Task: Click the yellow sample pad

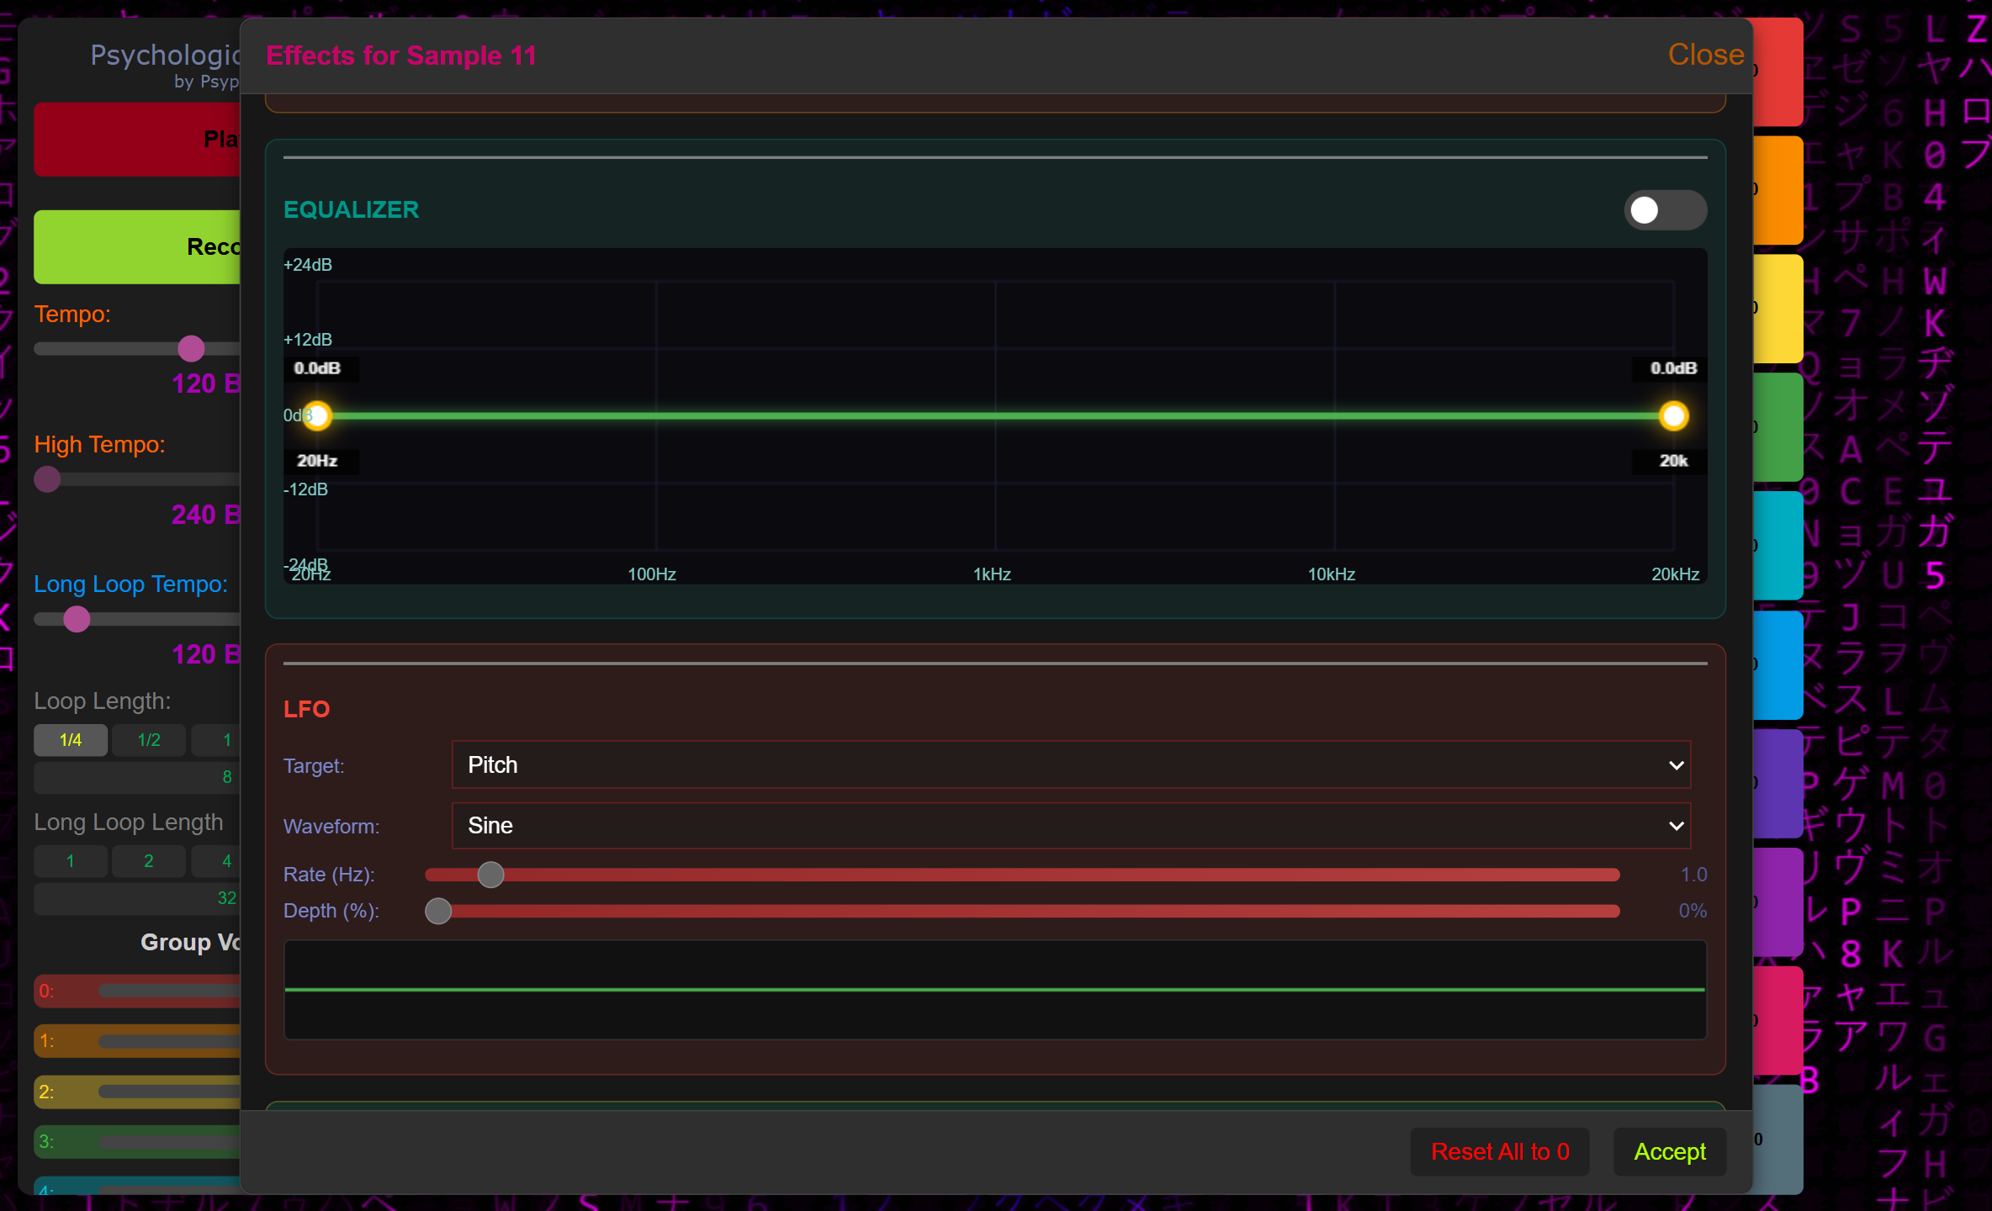Action: (x=1780, y=308)
